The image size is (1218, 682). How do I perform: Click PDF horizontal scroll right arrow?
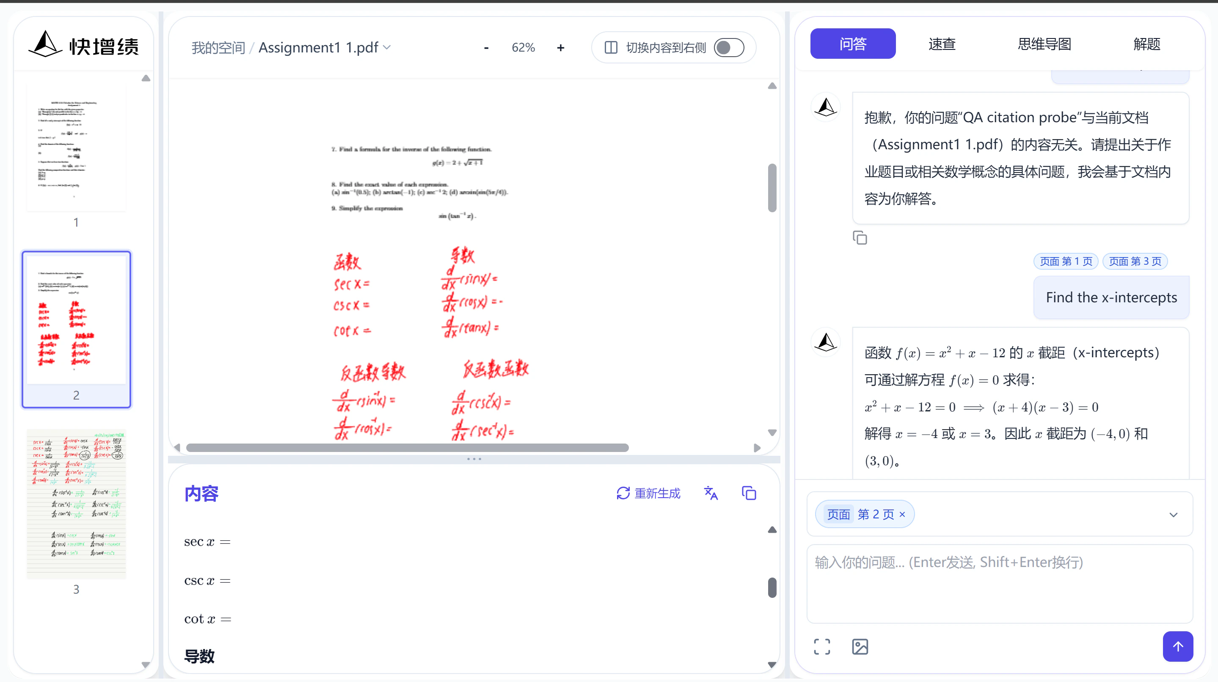click(757, 447)
